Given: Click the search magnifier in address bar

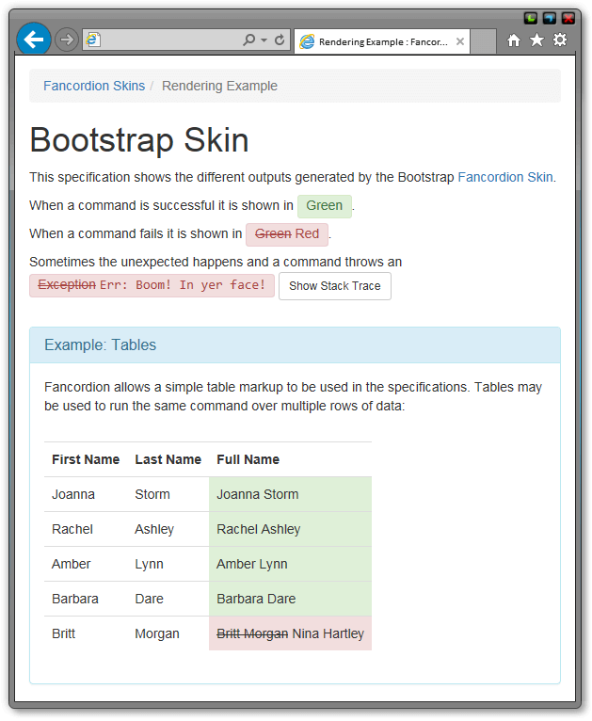Looking at the screenshot, I should coord(248,40).
